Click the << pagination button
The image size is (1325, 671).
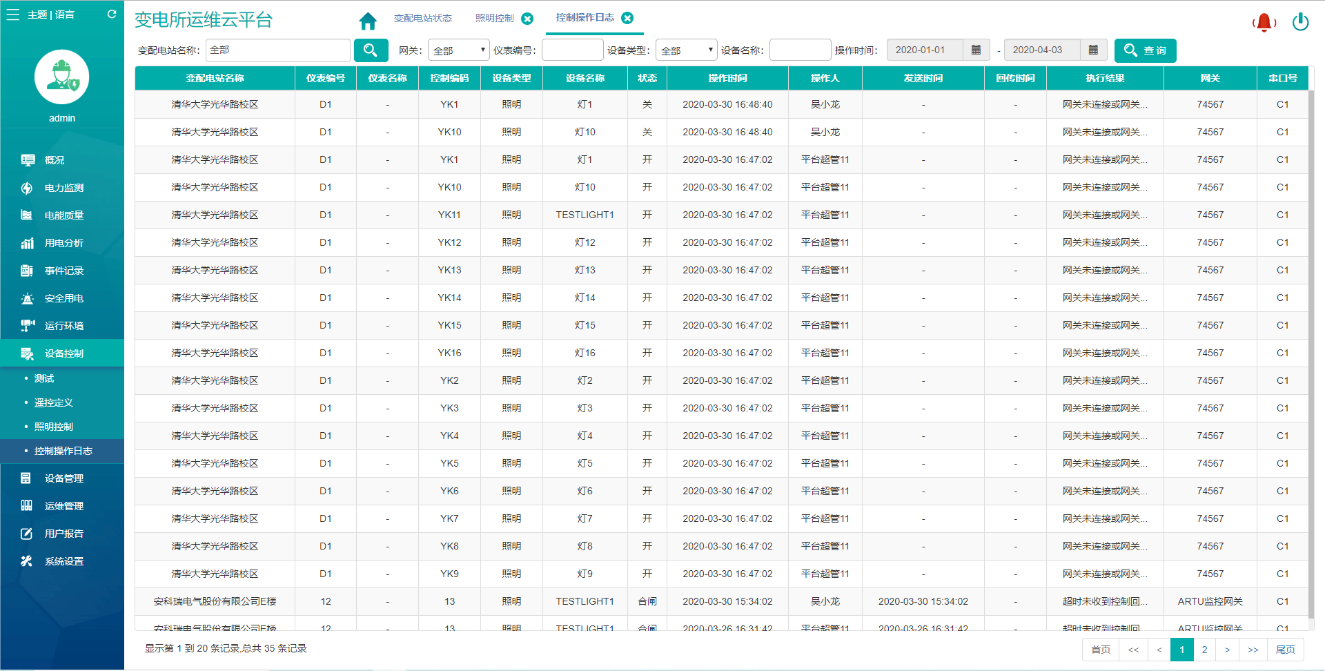coord(1133,650)
